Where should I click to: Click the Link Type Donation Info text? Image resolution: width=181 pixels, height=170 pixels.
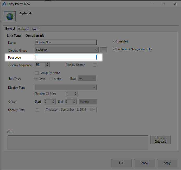[26, 36]
